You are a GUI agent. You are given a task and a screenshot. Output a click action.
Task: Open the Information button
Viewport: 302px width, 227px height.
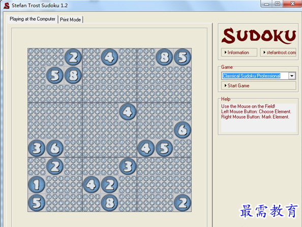point(239,52)
